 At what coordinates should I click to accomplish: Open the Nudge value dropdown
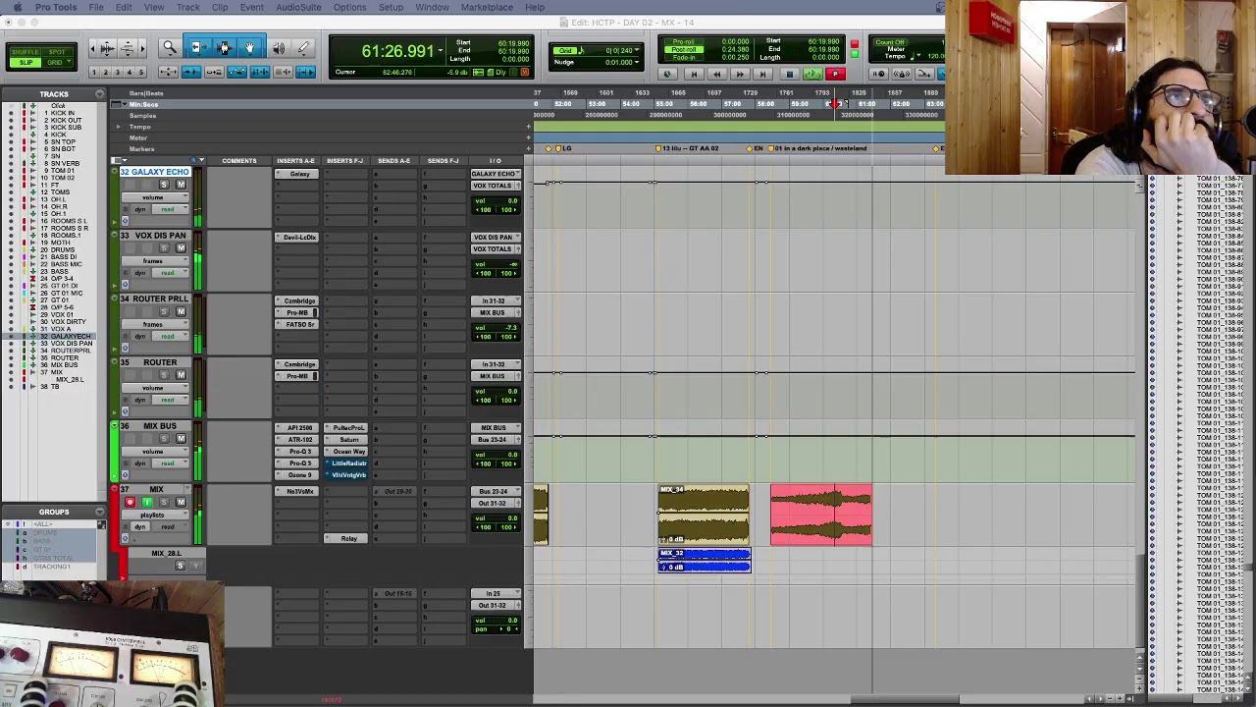tap(637, 62)
